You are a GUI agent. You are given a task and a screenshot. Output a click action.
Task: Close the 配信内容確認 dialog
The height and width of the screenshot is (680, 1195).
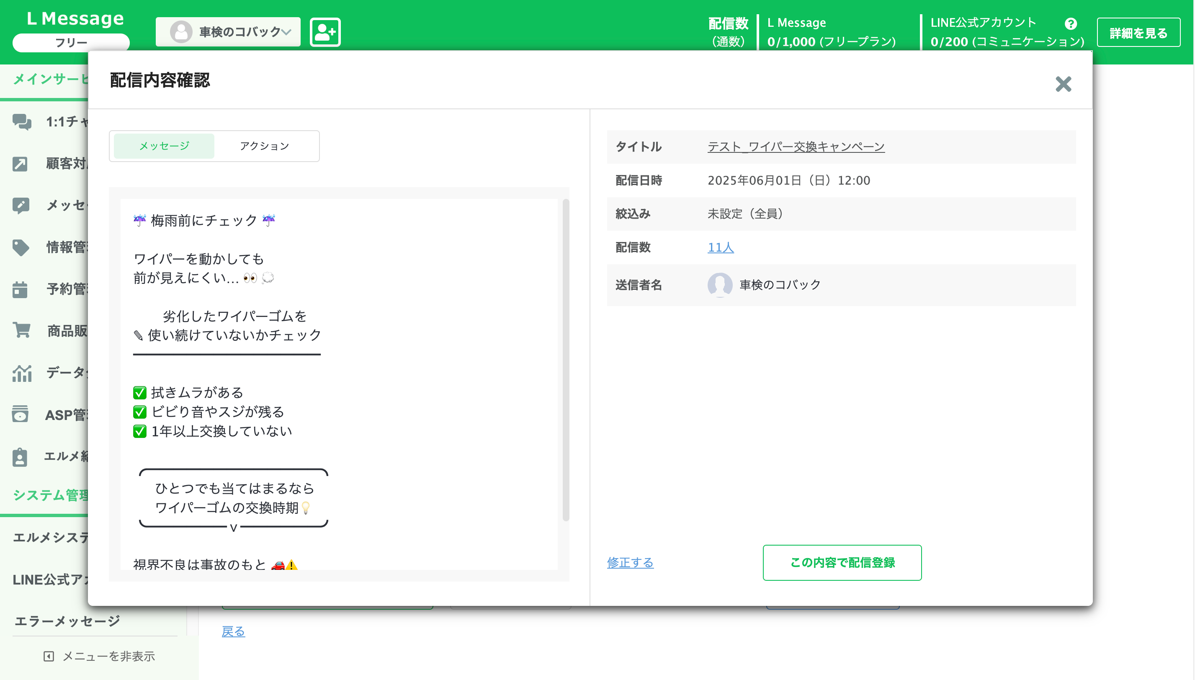pos(1063,84)
